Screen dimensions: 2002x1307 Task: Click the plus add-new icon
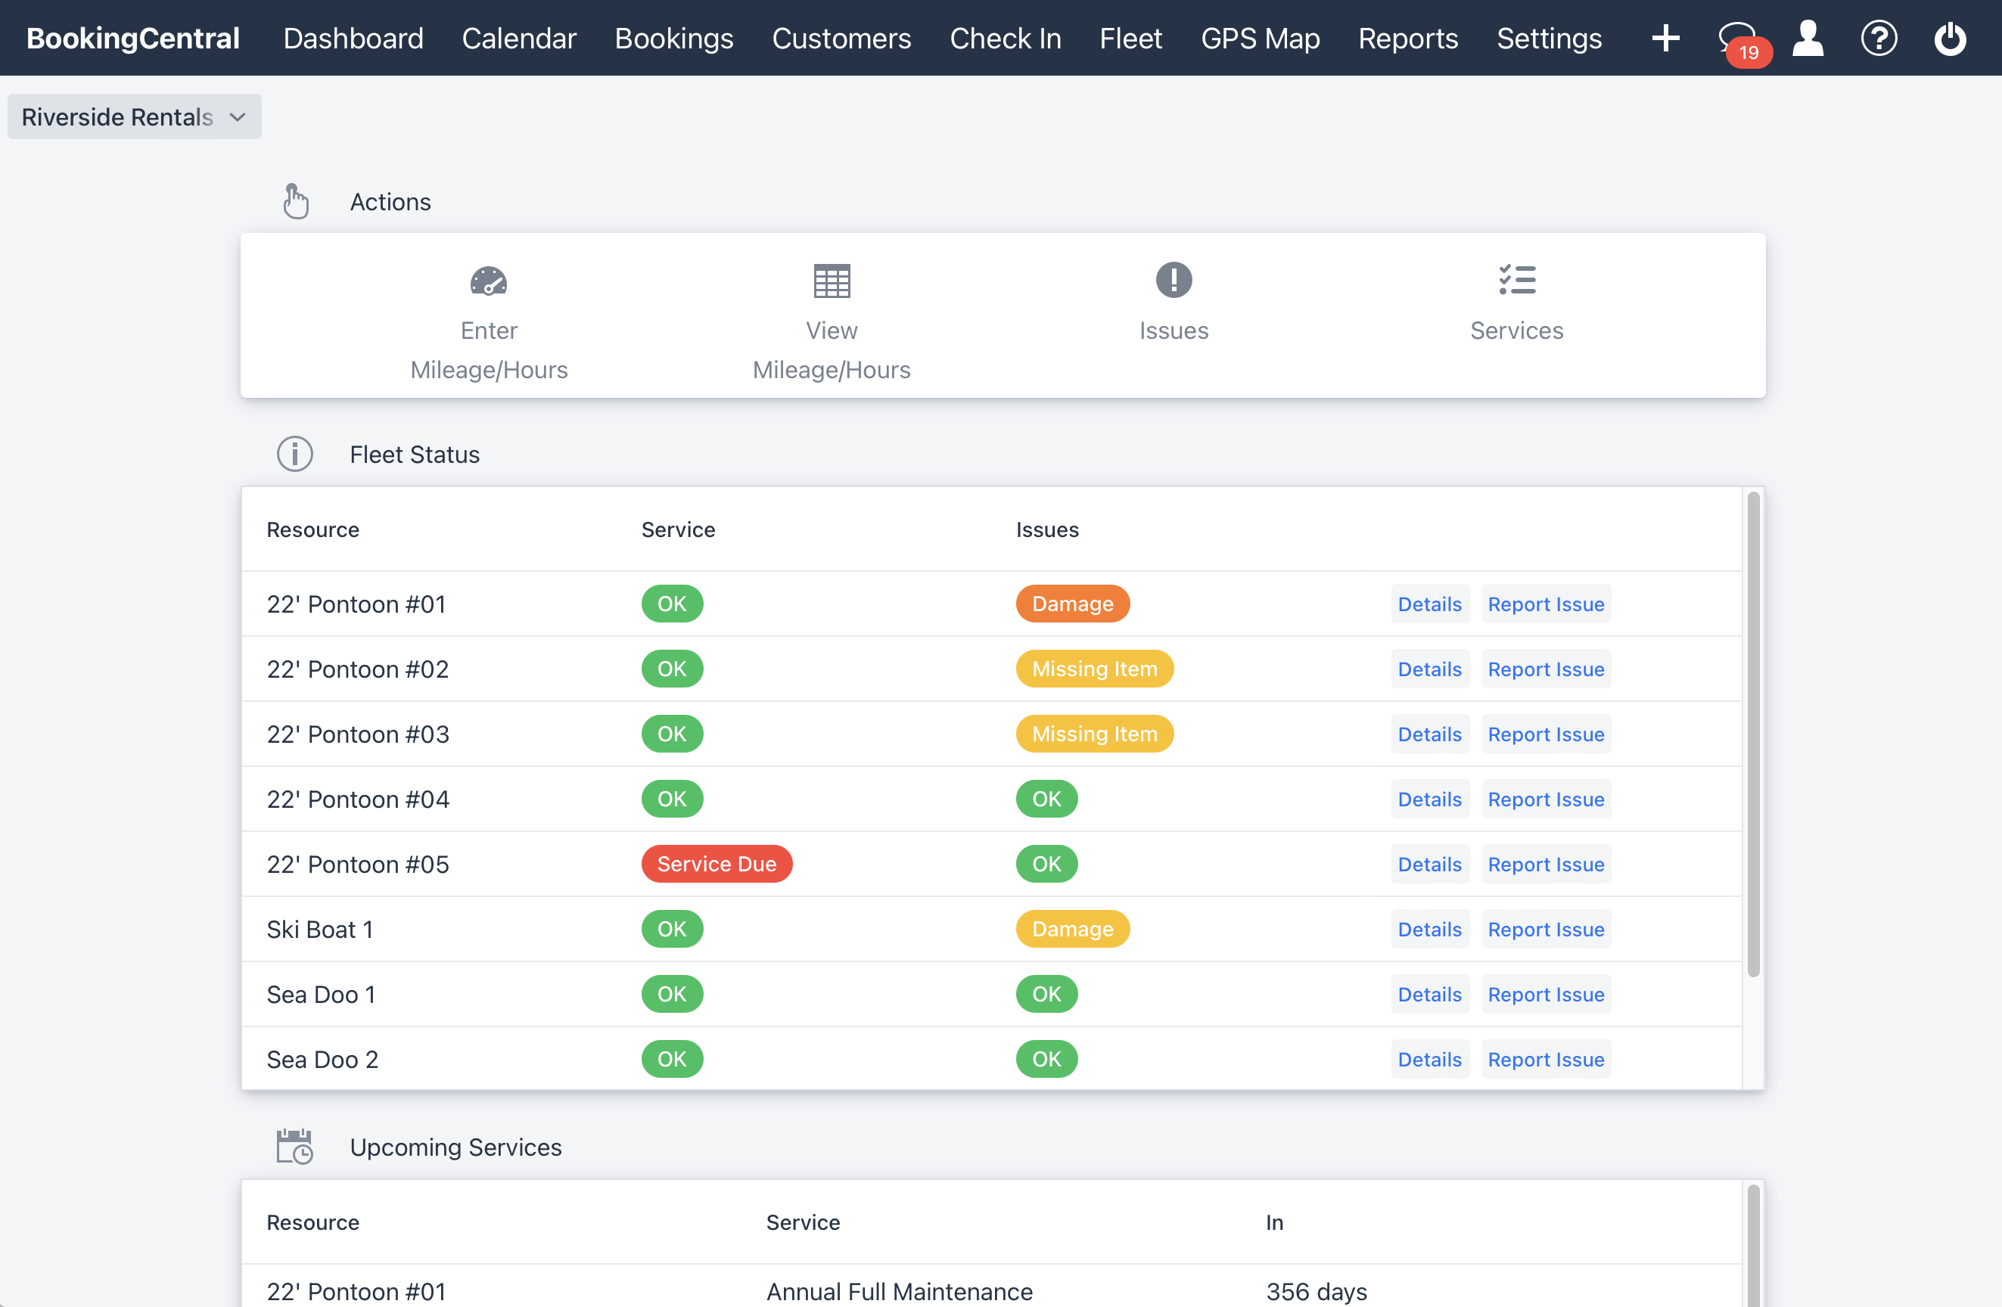1665,38
